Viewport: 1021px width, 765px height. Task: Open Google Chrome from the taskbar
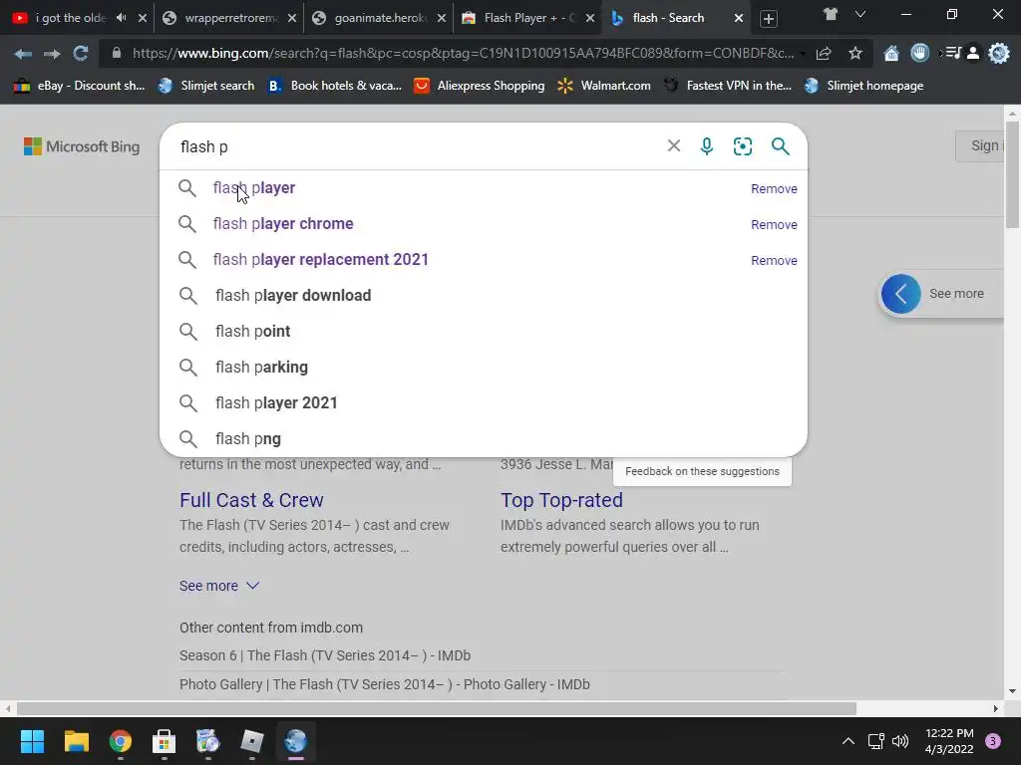(121, 741)
